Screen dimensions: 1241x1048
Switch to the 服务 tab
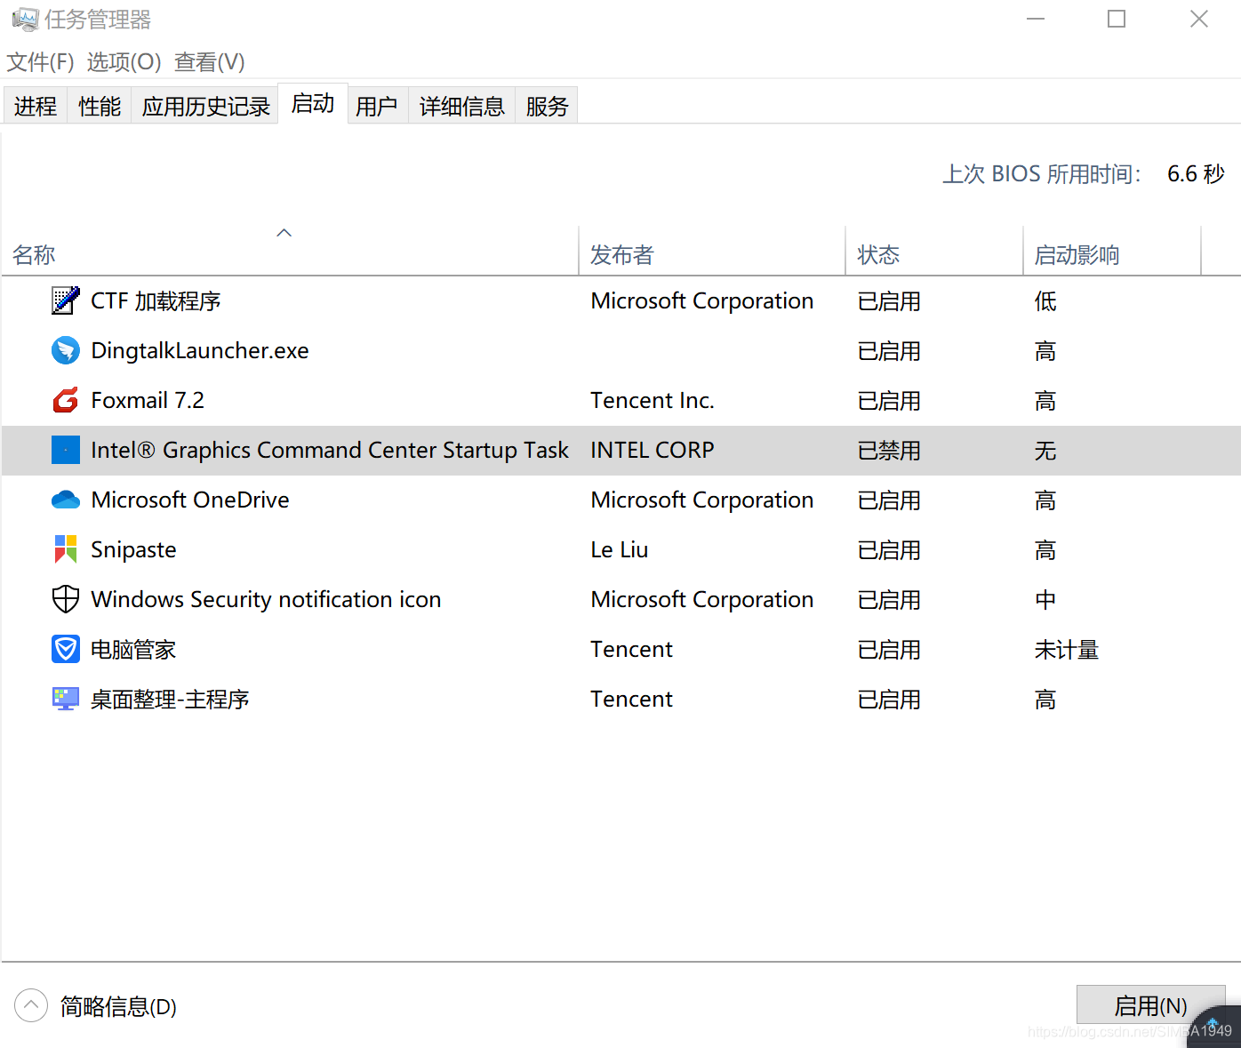click(547, 106)
